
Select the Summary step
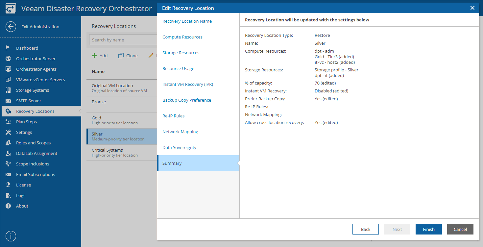pos(198,163)
